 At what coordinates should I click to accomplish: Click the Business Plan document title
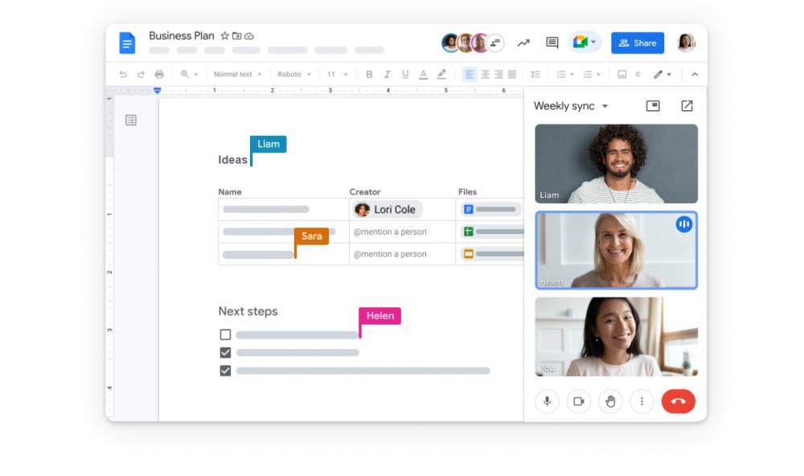pyautogui.click(x=182, y=36)
